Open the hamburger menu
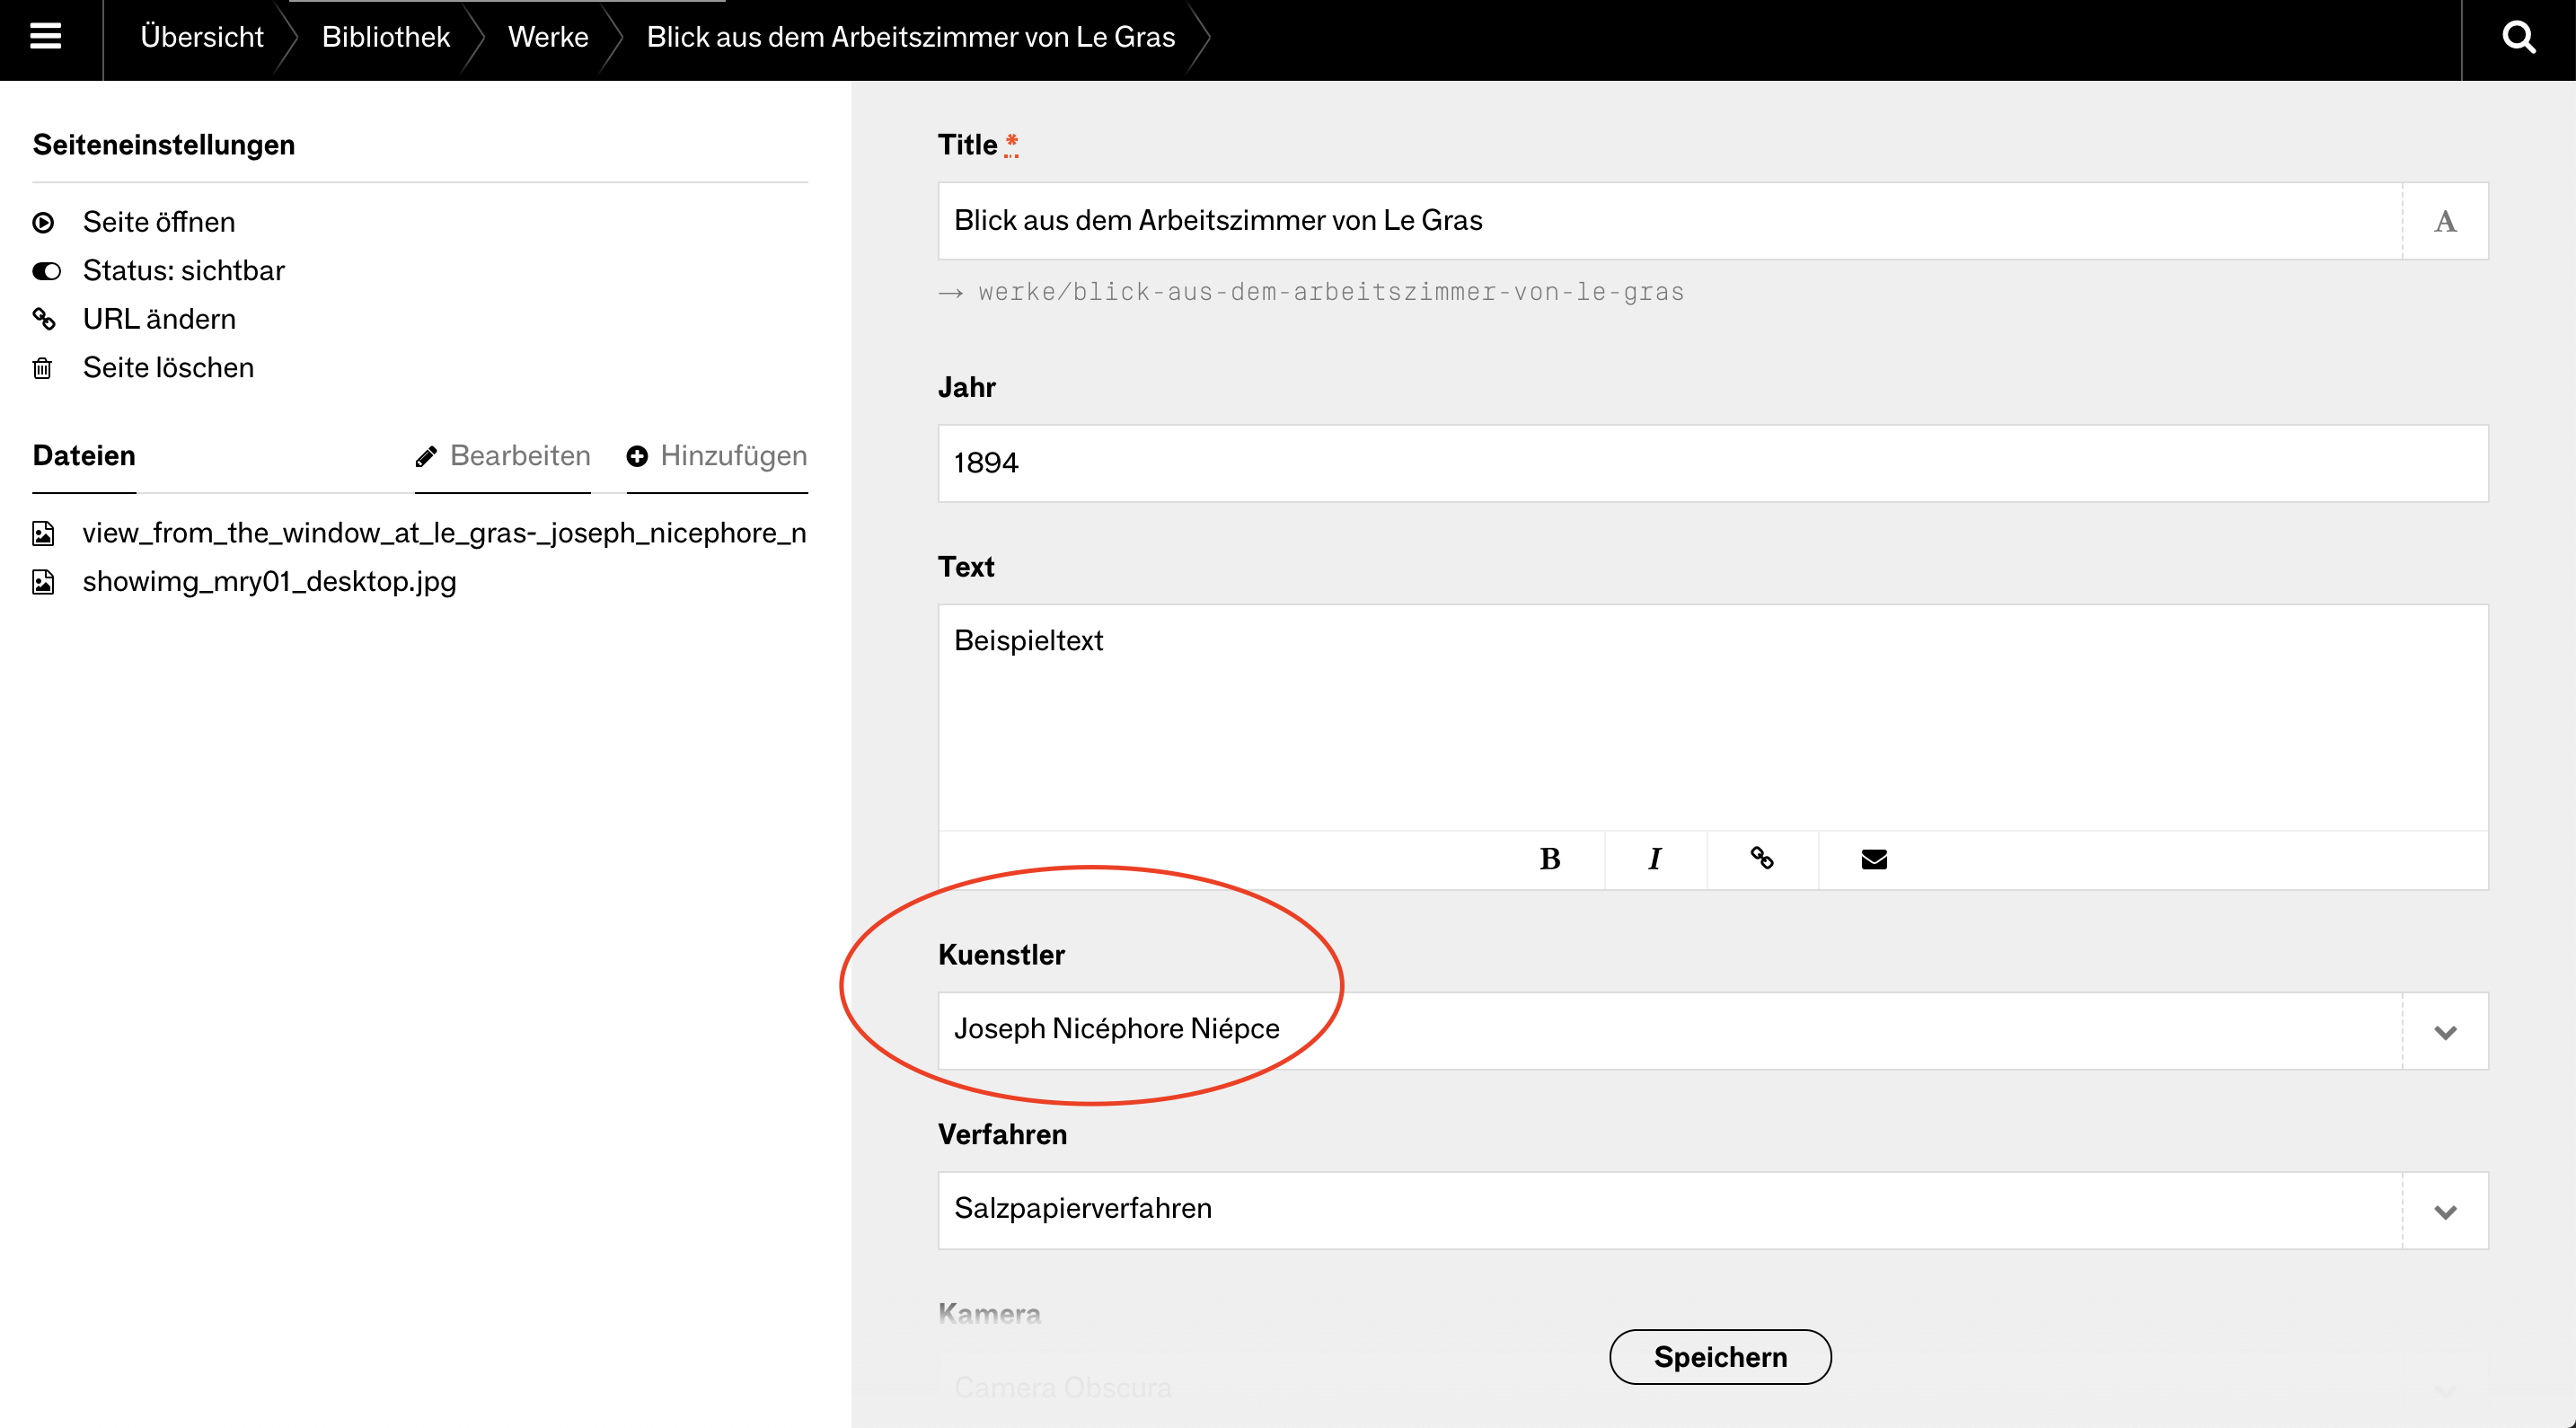This screenshot has width=2576, height=1428. point(46,37)
